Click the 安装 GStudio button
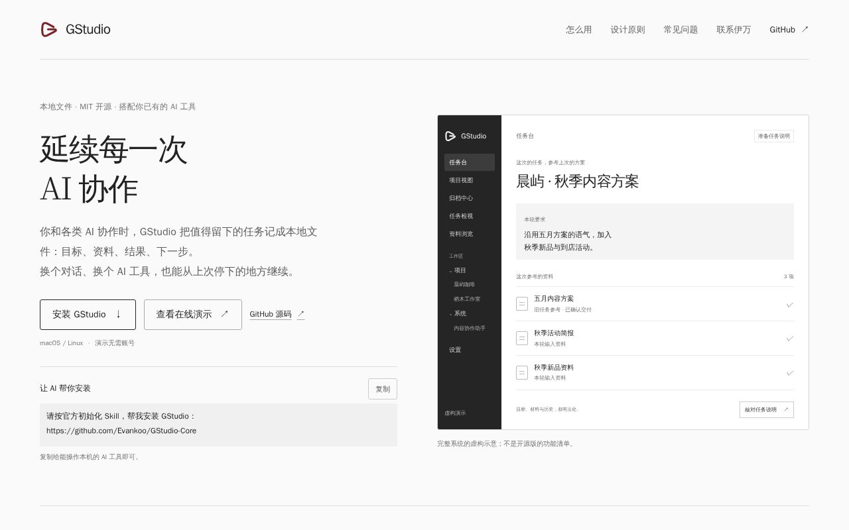 [88, 315]
